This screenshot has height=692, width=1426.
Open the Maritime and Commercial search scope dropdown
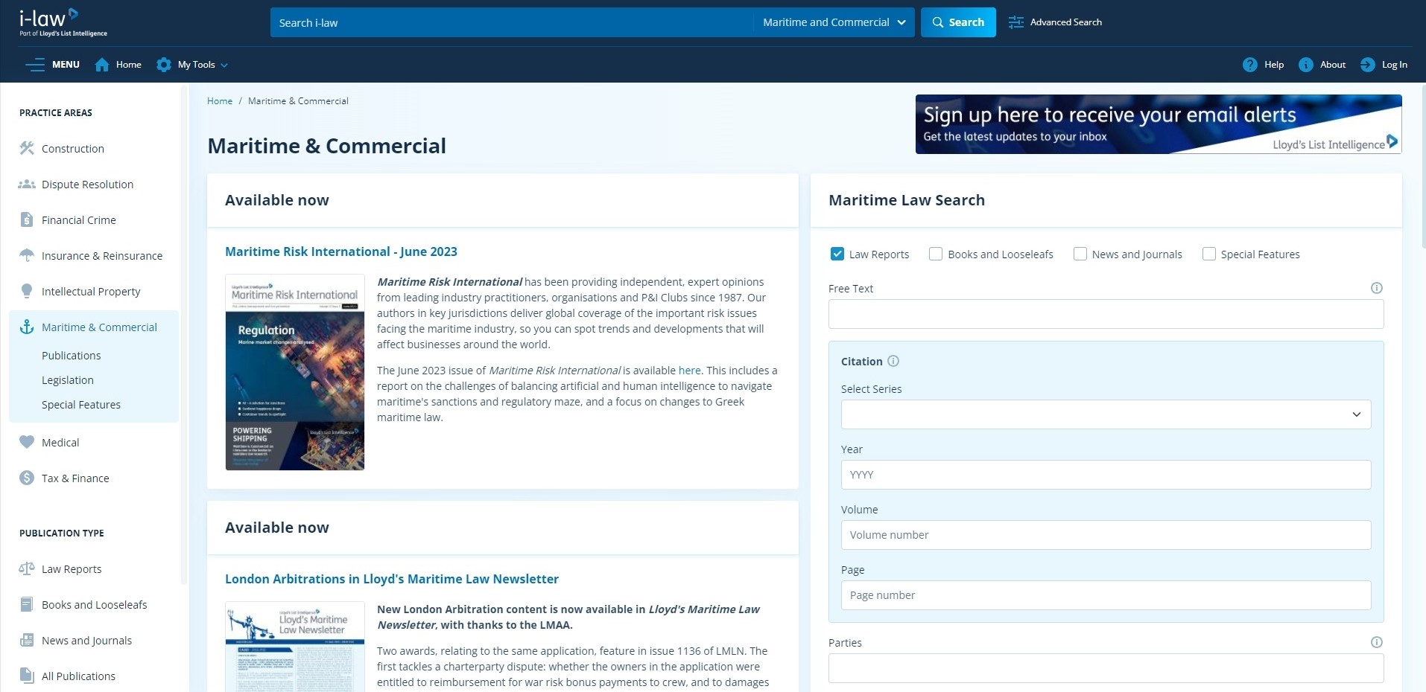(x=834, y=22)
